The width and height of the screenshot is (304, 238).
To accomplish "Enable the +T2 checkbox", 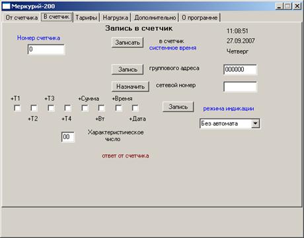I will click(x=34, y=108).
